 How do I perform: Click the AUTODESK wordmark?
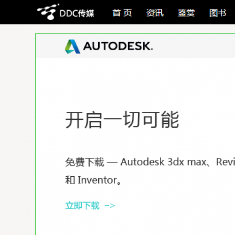click(118, 46)
